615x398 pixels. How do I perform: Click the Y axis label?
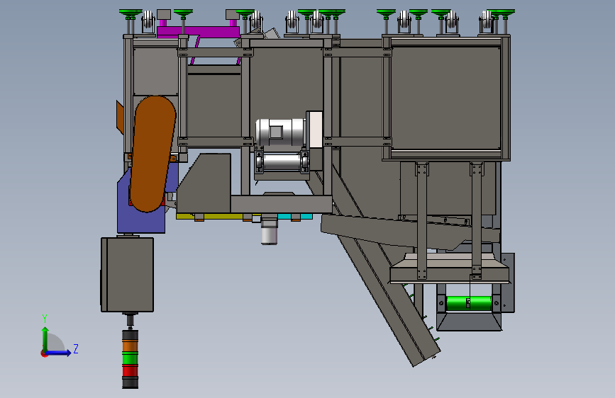click(45, 319)
